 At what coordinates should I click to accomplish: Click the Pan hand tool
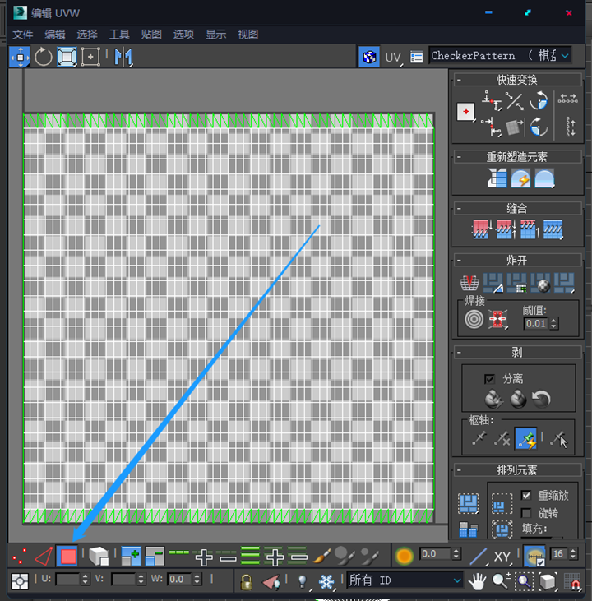click(477, 581)
